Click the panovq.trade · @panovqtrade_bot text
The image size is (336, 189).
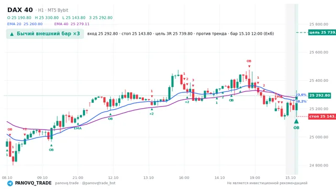85,183
